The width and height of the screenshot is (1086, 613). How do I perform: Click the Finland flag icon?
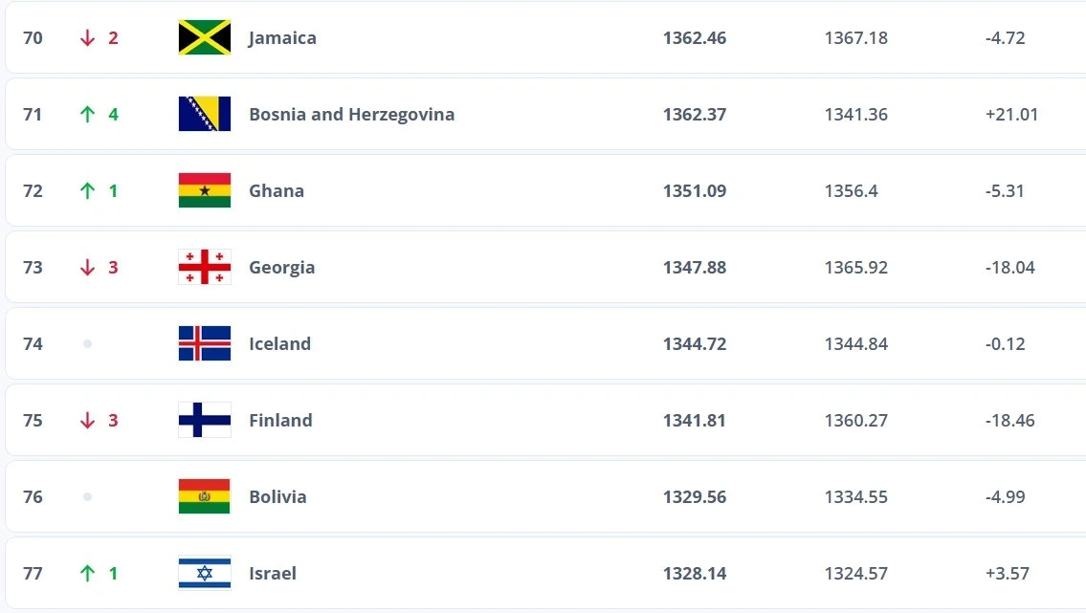(204, 421)
